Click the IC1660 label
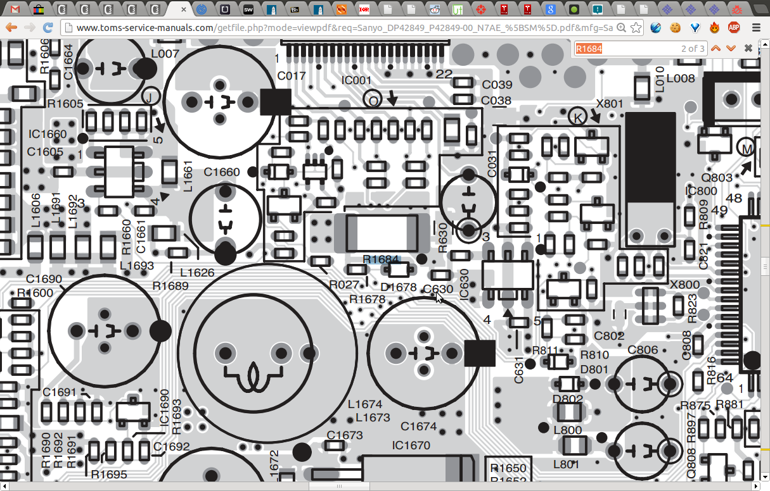The width and height of the screenshot is (770, 491). pyautogui.click(x=48, y=134)
